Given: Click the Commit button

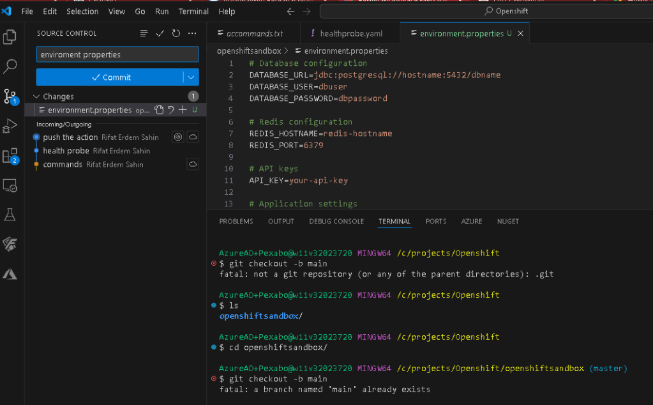Looking at the screenshot, I should (110, 77).
